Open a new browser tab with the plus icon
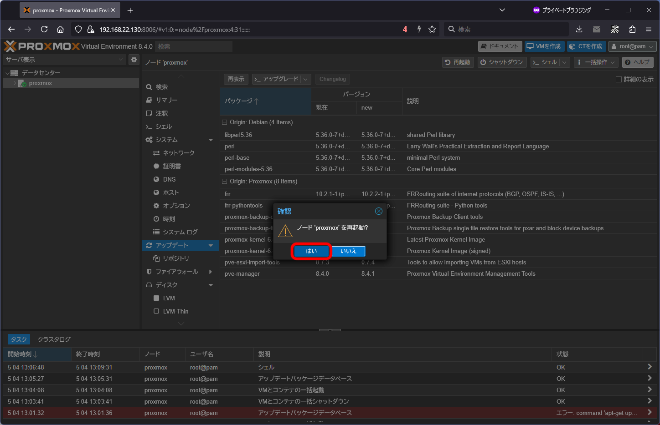Viewport: 660px width, 425px height. tap(130, 10)
